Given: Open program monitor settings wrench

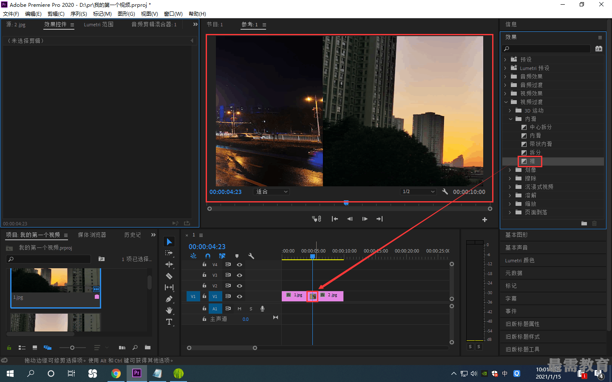Looking at the screenshot, I should coord(445,191).
